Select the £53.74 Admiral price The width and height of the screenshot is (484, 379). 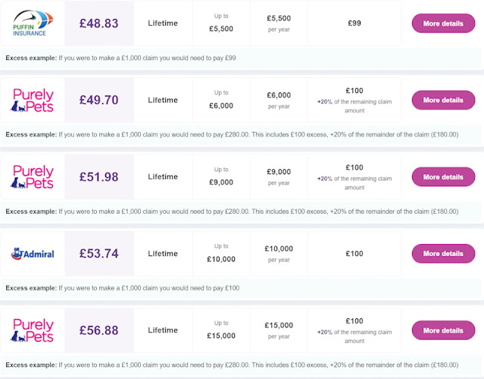click(99, 254)
